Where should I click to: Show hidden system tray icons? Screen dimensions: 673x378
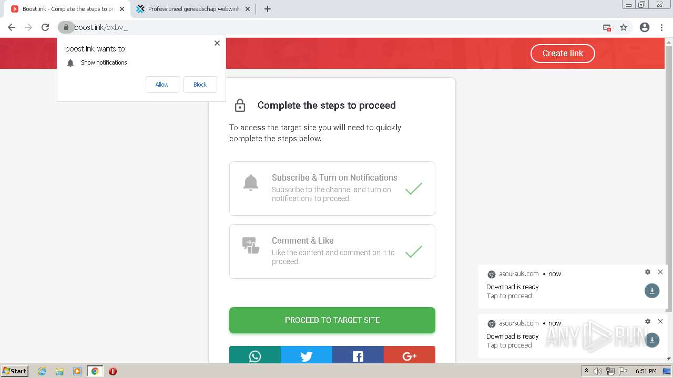(x=586, y=371)
